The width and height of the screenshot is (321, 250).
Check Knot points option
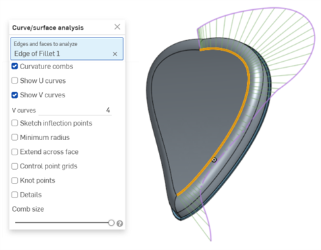[15, 180]
